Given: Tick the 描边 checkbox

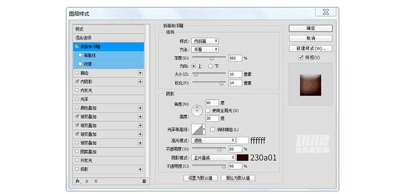Looking at the screenshot, I should click(77, 73).
